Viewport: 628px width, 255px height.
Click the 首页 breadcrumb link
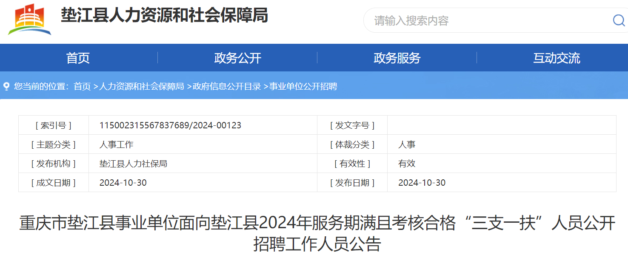pos(82,87)
